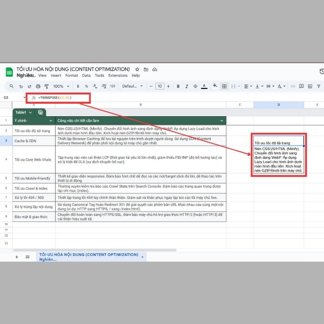Open the horizontal align dropdown
Viewport: 324px width, 324px height.
click(x=248, y=86)
